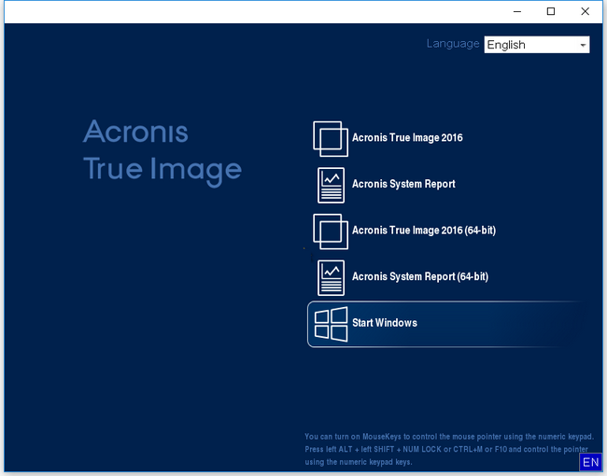The width and height of the screenshot is (607, 476).
Task: Select the Acronis System Report label
Action: tap(403, 184)
